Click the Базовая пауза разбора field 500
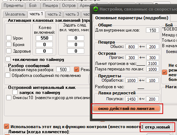The width and height of the screenshot is (177, 135). pos(63,70)
